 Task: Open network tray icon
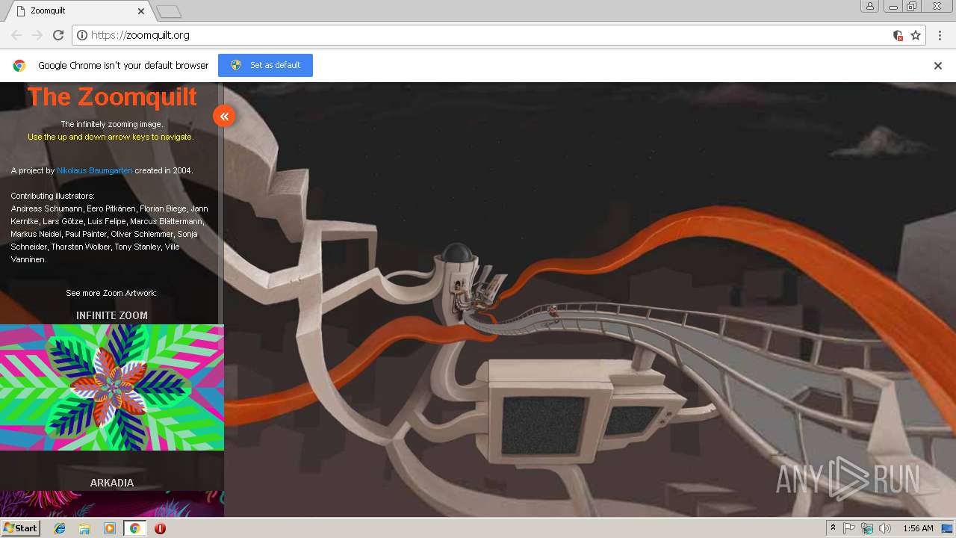tap(867, 528)
